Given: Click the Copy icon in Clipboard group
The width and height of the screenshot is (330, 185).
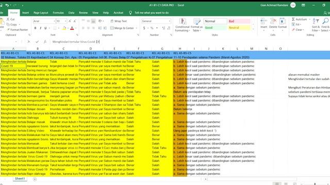Looking at the screenshot, I should [8, 25].
